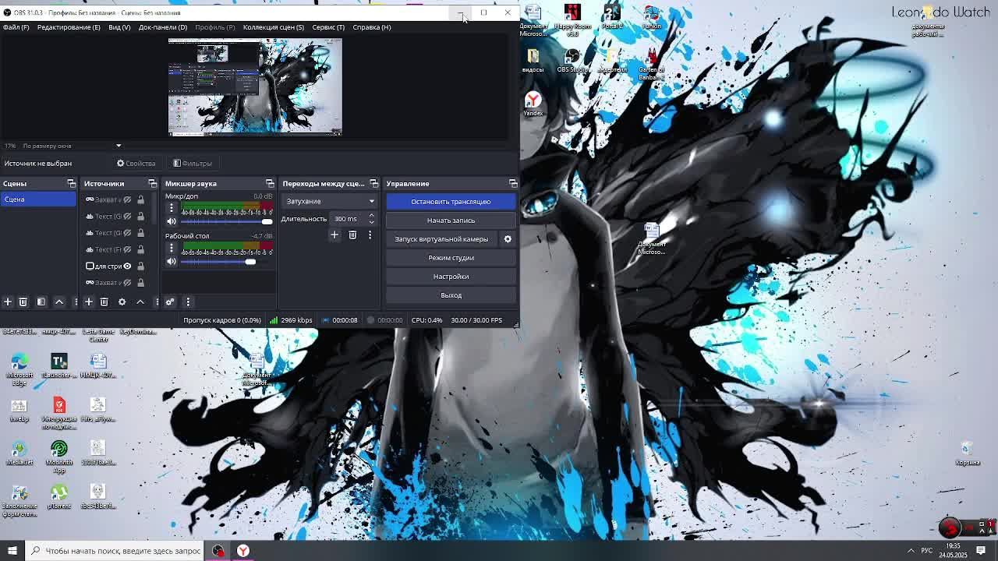Open Фильтры of source
The width and height of the screenshot is (998, 561).
(193, 164)
